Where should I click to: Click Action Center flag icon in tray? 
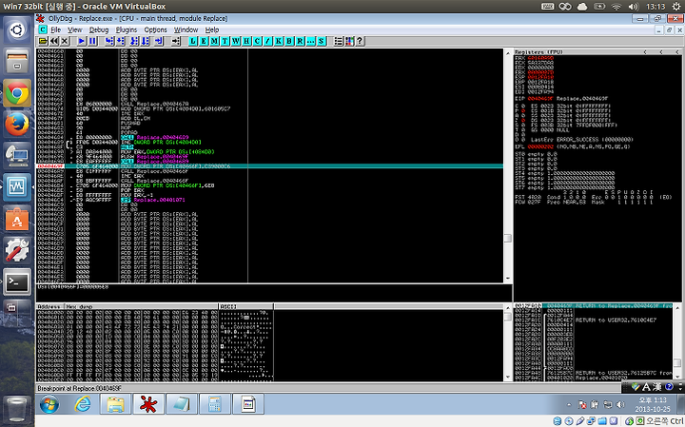pos(582,405)
